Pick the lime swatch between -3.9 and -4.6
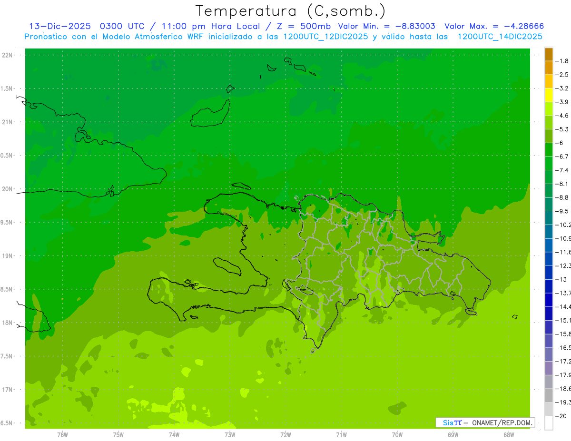Viewport: 571px width, 441px height. (x=549, y=109)
